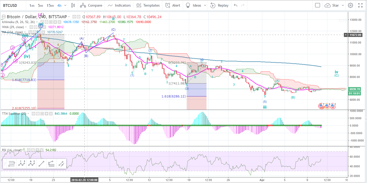This screenshot has height=183, width=367.
Task: Select the parallel channel drawing tool
Action: click(61, 164)
